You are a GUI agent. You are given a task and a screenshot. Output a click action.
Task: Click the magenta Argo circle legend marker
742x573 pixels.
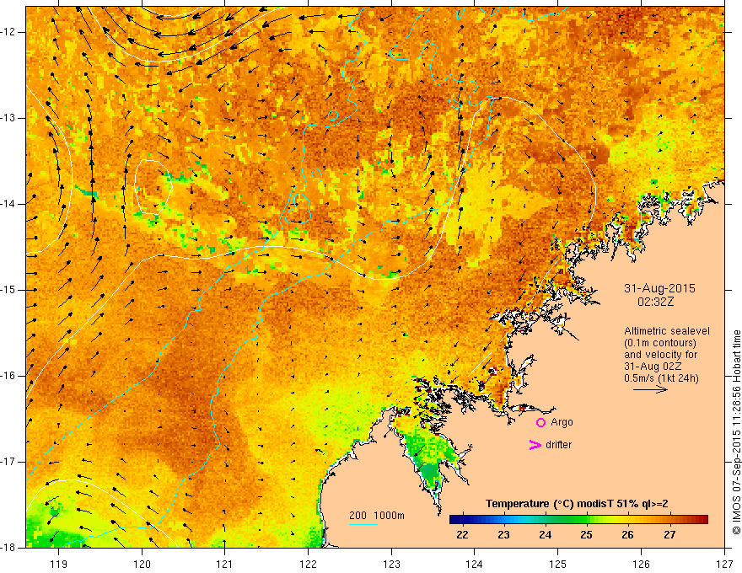tap(540, 422)
